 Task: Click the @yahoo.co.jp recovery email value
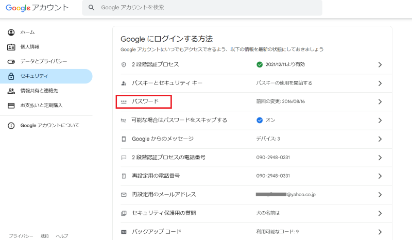286,195
